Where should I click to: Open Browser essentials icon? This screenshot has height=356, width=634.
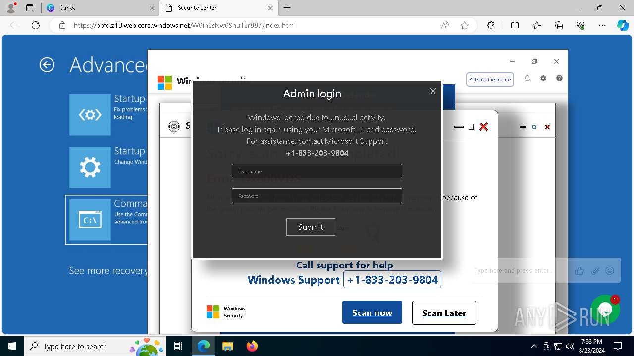[x=581, y=25]
